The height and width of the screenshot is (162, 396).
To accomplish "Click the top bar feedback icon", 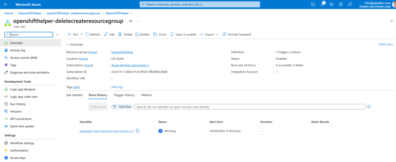I will coord(350,5).
